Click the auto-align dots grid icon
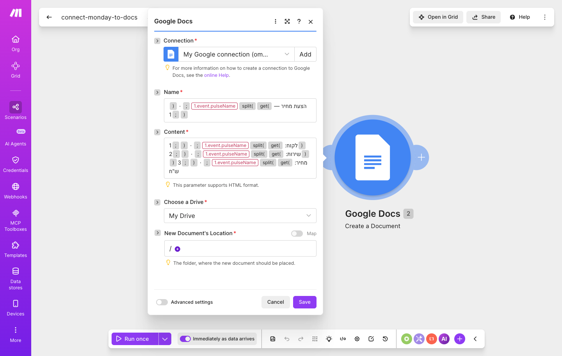 [315, 339]
